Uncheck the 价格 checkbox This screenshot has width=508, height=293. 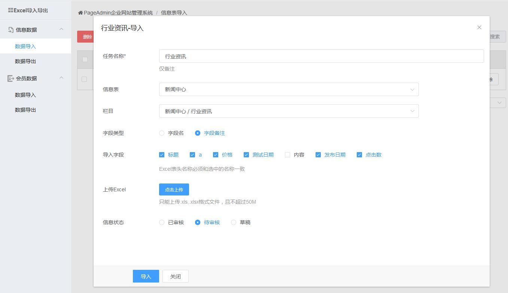(216, 155)
